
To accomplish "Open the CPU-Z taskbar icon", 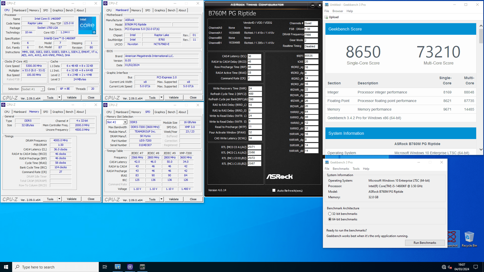I will pyautogui.click(x=130, y=267).
